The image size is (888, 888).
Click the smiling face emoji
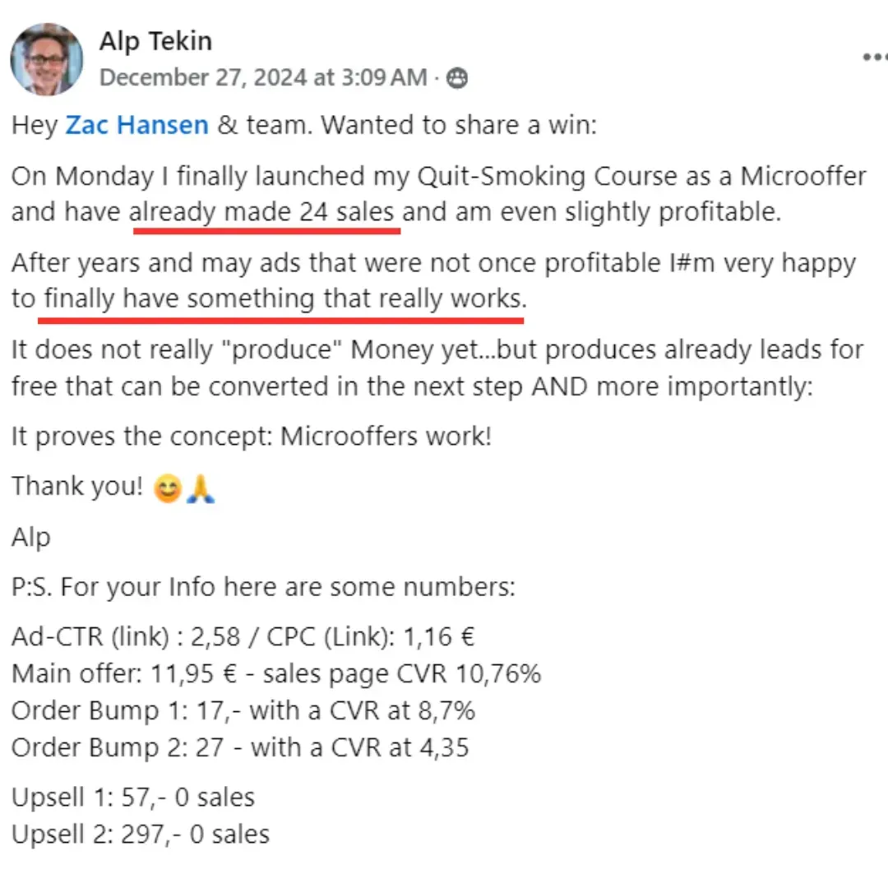click(168, 488)
